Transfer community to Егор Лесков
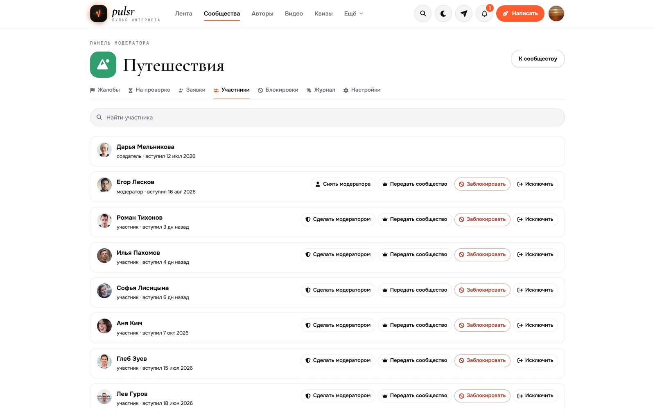 tap(415, 184)
